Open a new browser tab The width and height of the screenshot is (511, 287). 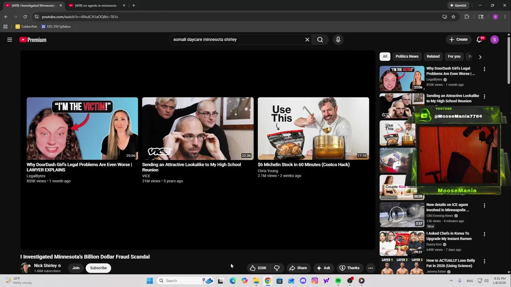(133, 6)
